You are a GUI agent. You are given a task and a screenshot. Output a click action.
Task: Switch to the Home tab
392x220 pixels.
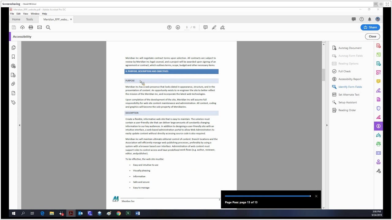16,19
